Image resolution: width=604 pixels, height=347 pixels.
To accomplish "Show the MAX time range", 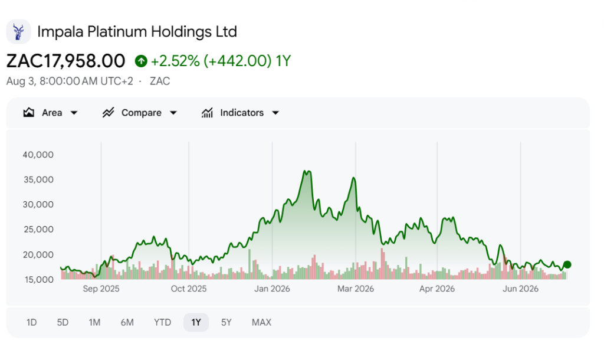I will point(261,322).
